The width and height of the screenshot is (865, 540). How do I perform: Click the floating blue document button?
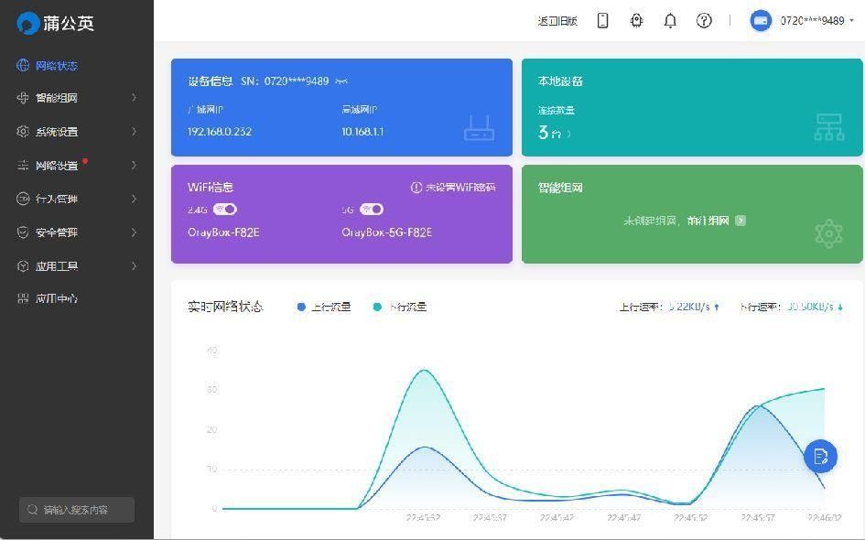[820, 456]
